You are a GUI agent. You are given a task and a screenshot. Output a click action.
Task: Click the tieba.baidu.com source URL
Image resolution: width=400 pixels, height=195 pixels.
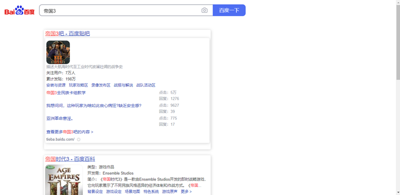tap(60, 139)
